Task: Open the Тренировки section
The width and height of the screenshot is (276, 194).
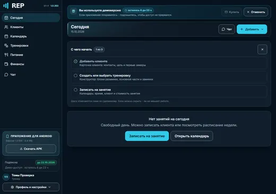Action: pos(31,46)
